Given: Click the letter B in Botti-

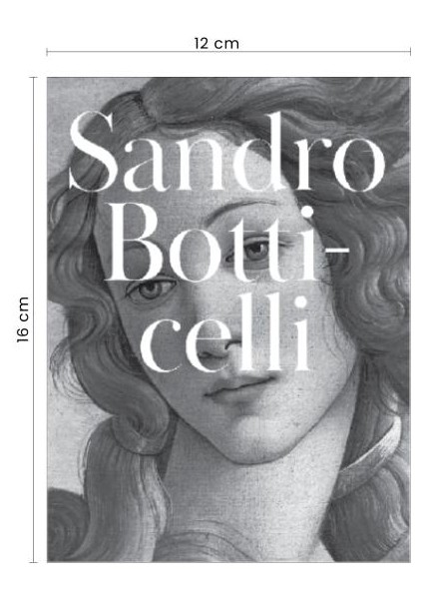Looking at the screenshot, I should [134, 243].
